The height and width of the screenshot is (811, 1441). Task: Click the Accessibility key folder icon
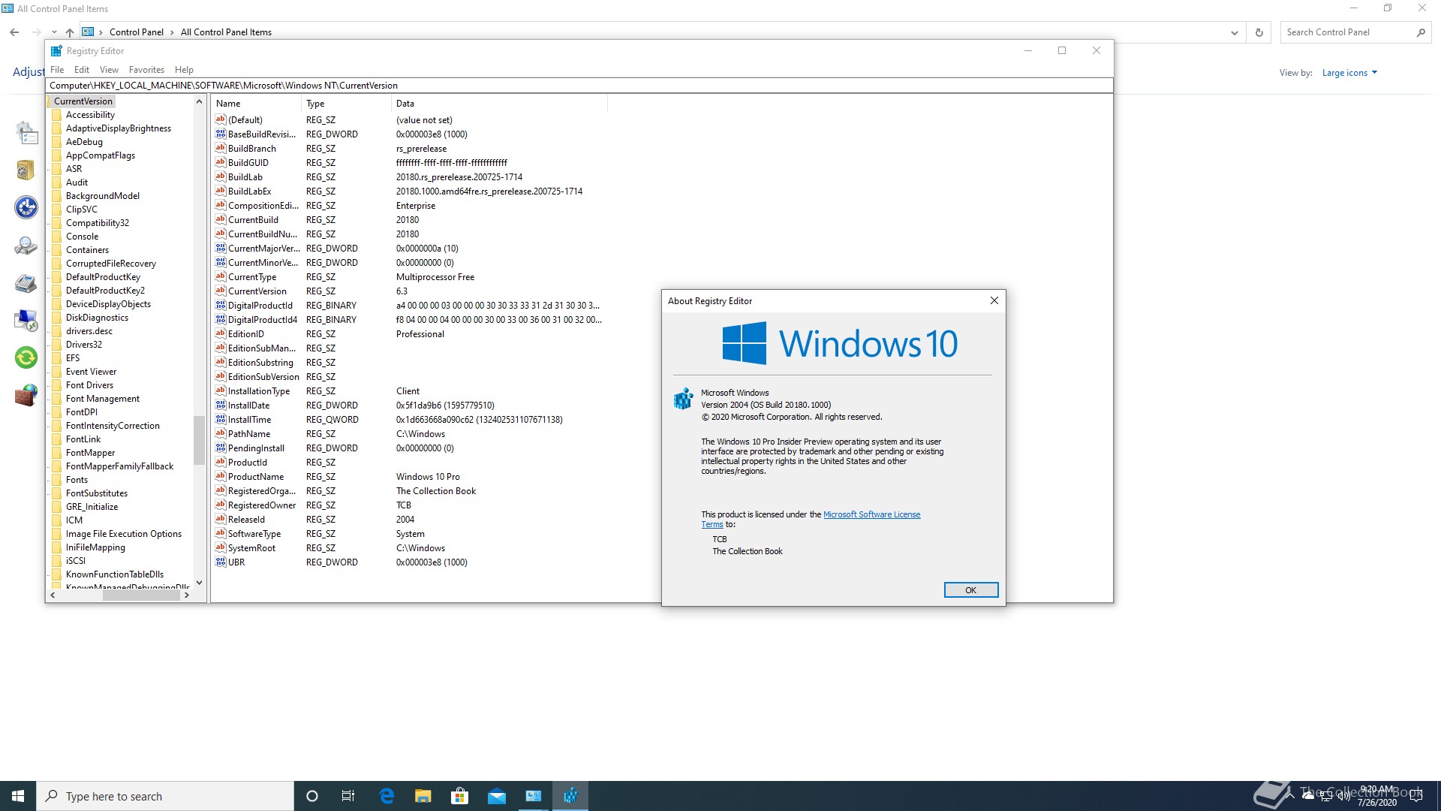coord(56,115)
